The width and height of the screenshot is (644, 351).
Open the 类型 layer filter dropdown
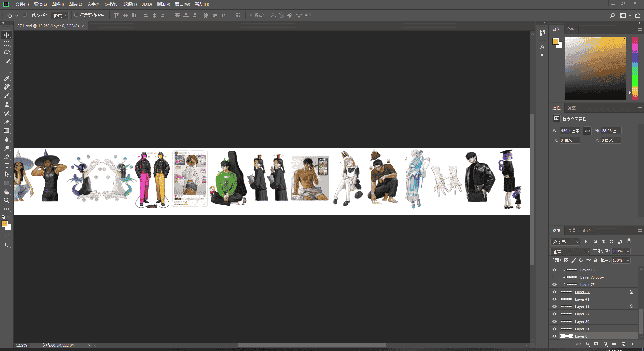[565, 242]
